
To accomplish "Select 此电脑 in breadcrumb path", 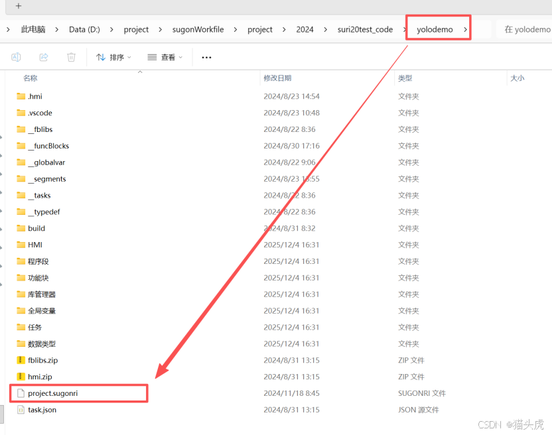I will click(x=33, y=30).
